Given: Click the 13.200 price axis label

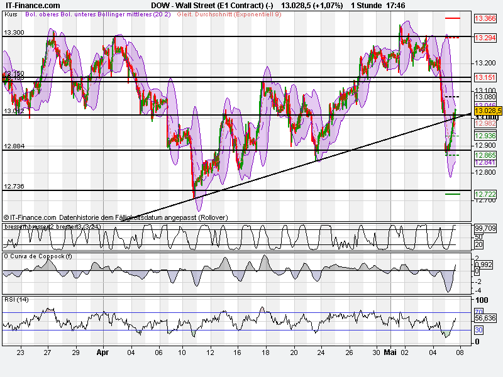Looking at the screenshot, I should tap(485, 63).
